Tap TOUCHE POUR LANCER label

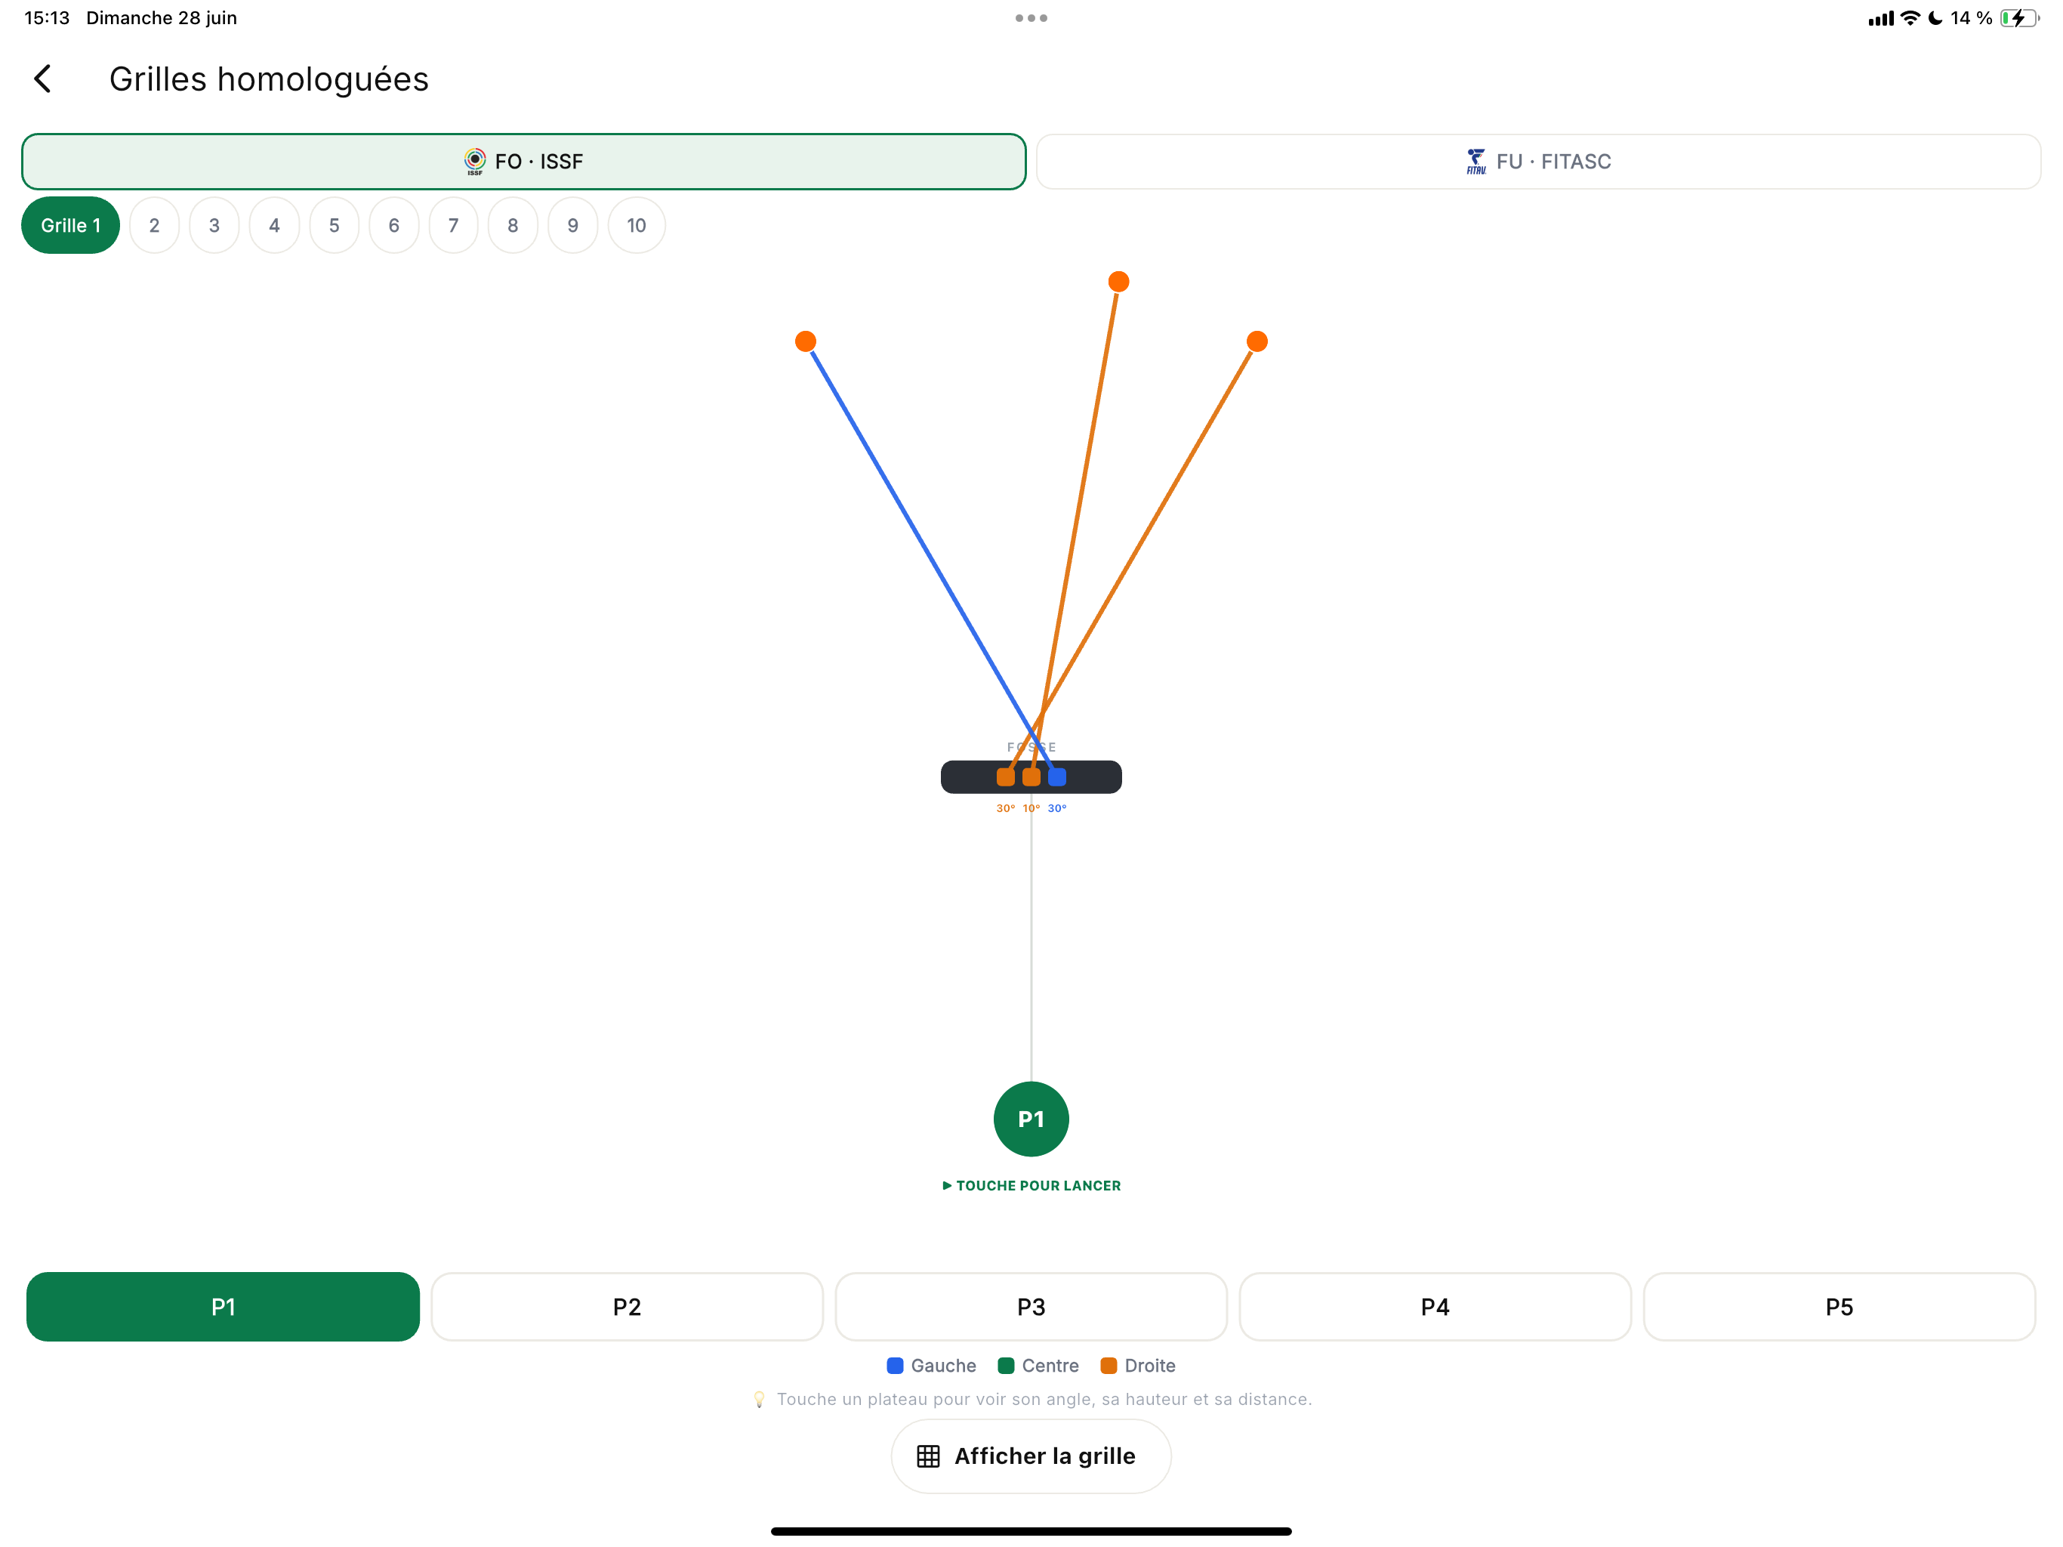1031,1186
